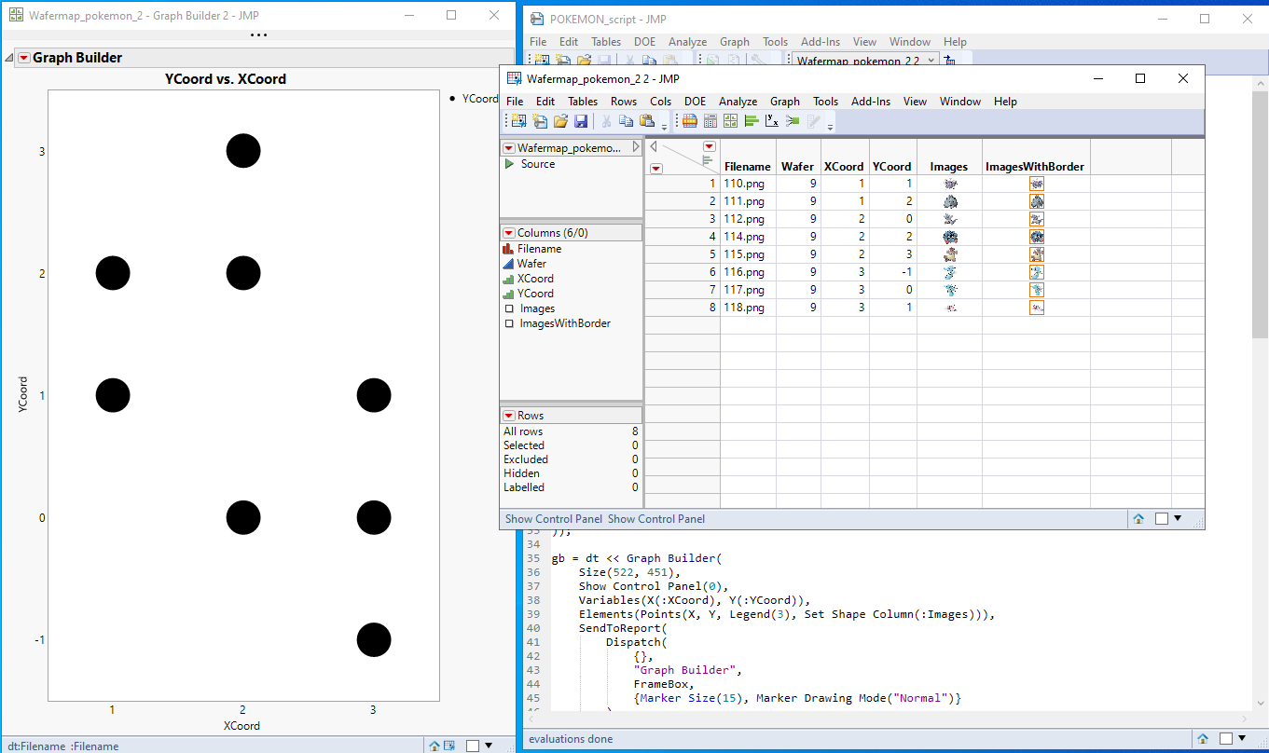Open the Columns panel red triangle menu
The height and width of the screenshot is (753, 1269).
tap(509, 233)
